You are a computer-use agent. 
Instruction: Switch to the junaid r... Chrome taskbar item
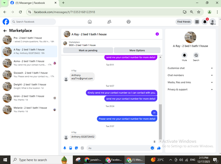(93, 160)
